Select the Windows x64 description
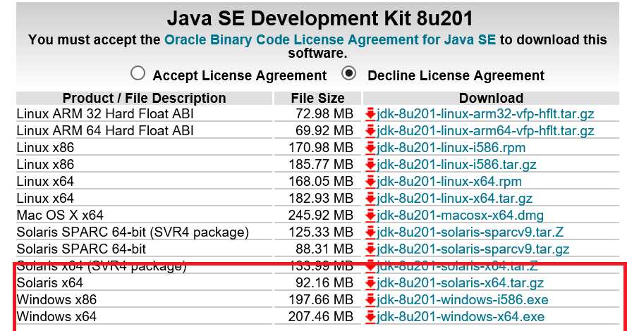 coord(56,317)
